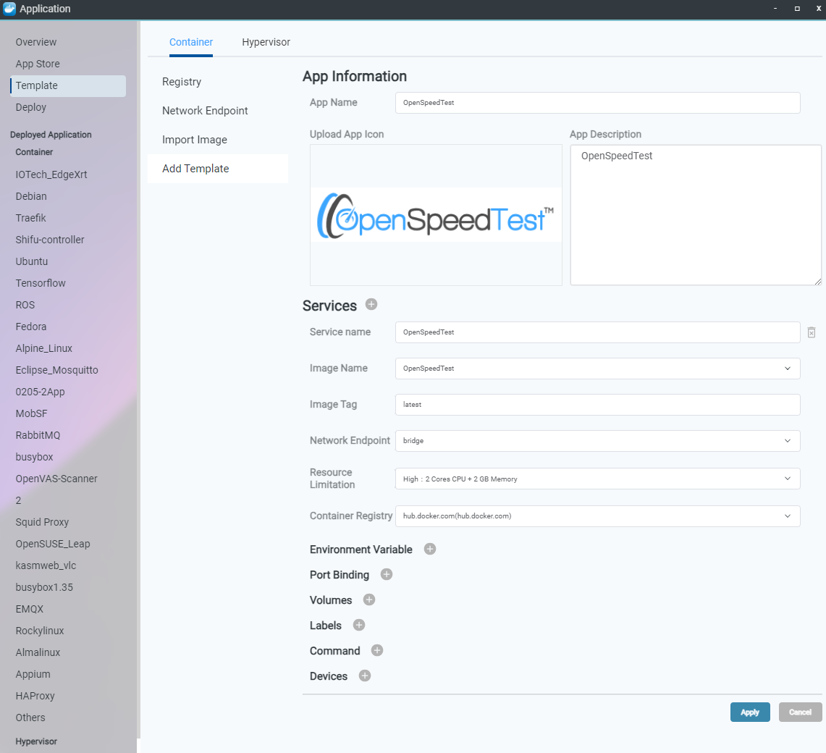Viewport: 826px width, 753px height.
Task: Add a Devices entry plus icon
Action: (x=365, y=676)
